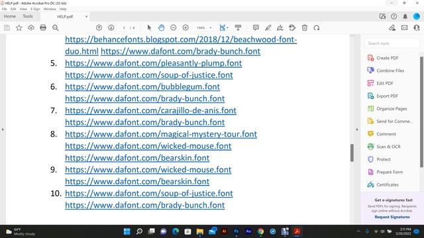Open the Edit menu
The width and height of the screenshot is (424, 238).
coord(13,9)
